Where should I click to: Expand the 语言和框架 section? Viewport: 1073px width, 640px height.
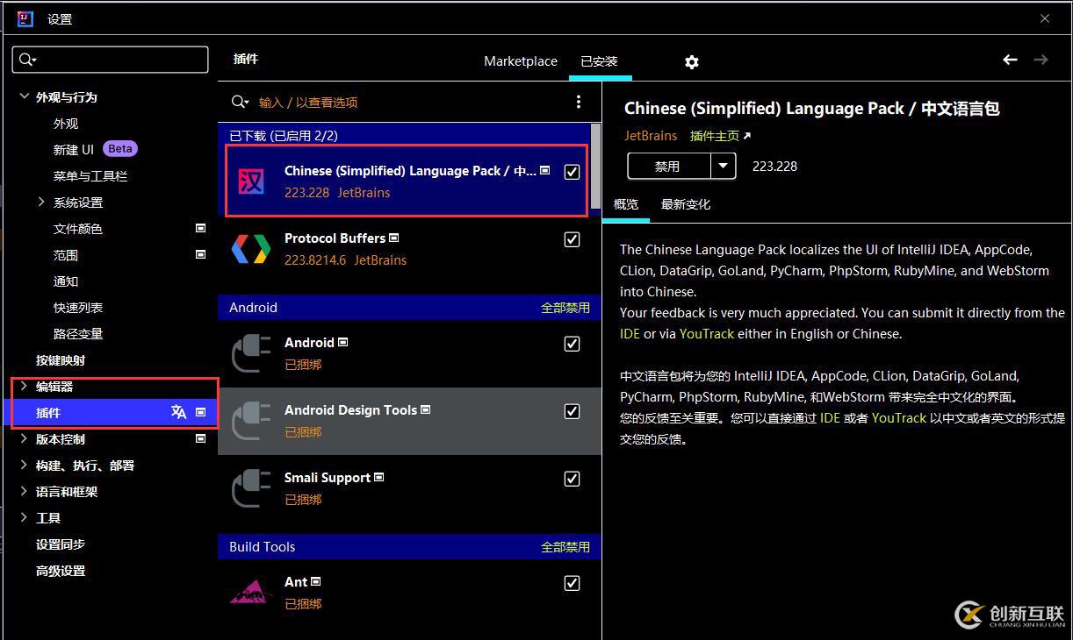point(24,491)
